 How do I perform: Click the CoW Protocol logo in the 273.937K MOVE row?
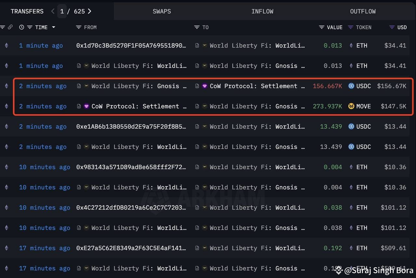tap(86, 106)
